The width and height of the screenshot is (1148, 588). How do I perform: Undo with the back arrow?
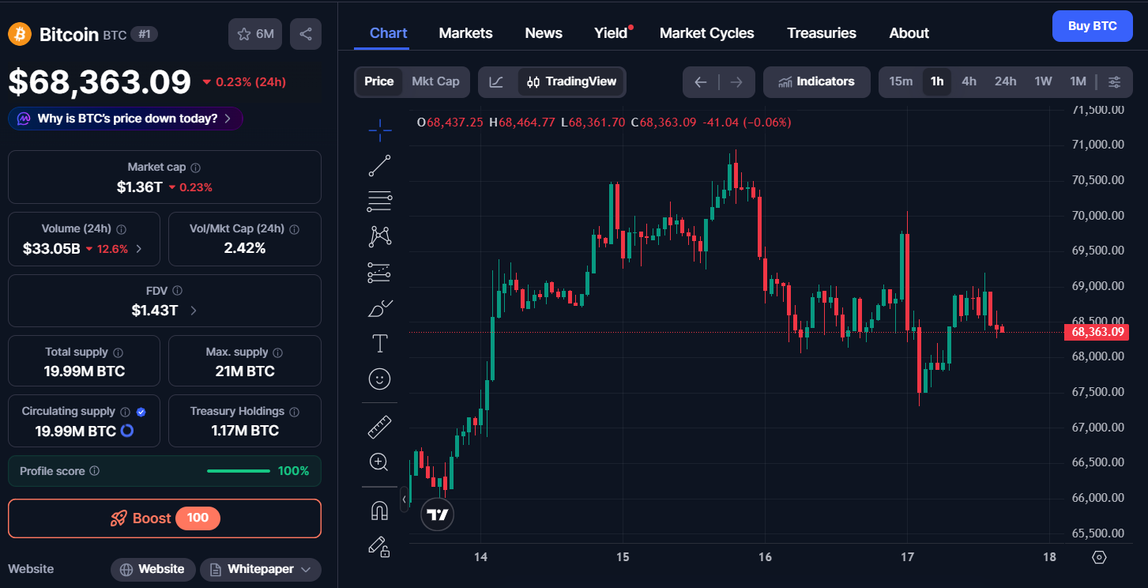pyautogui.click(x=700, y=82)
